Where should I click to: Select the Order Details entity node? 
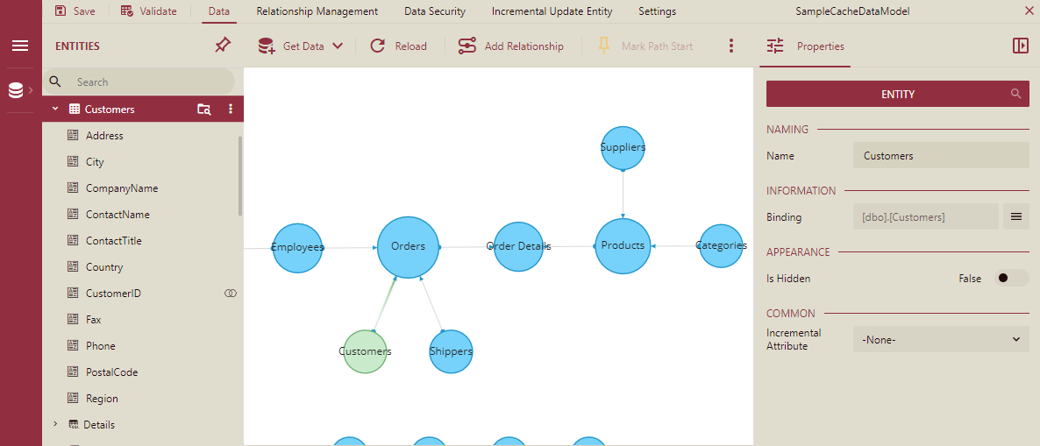click(518, 246)
